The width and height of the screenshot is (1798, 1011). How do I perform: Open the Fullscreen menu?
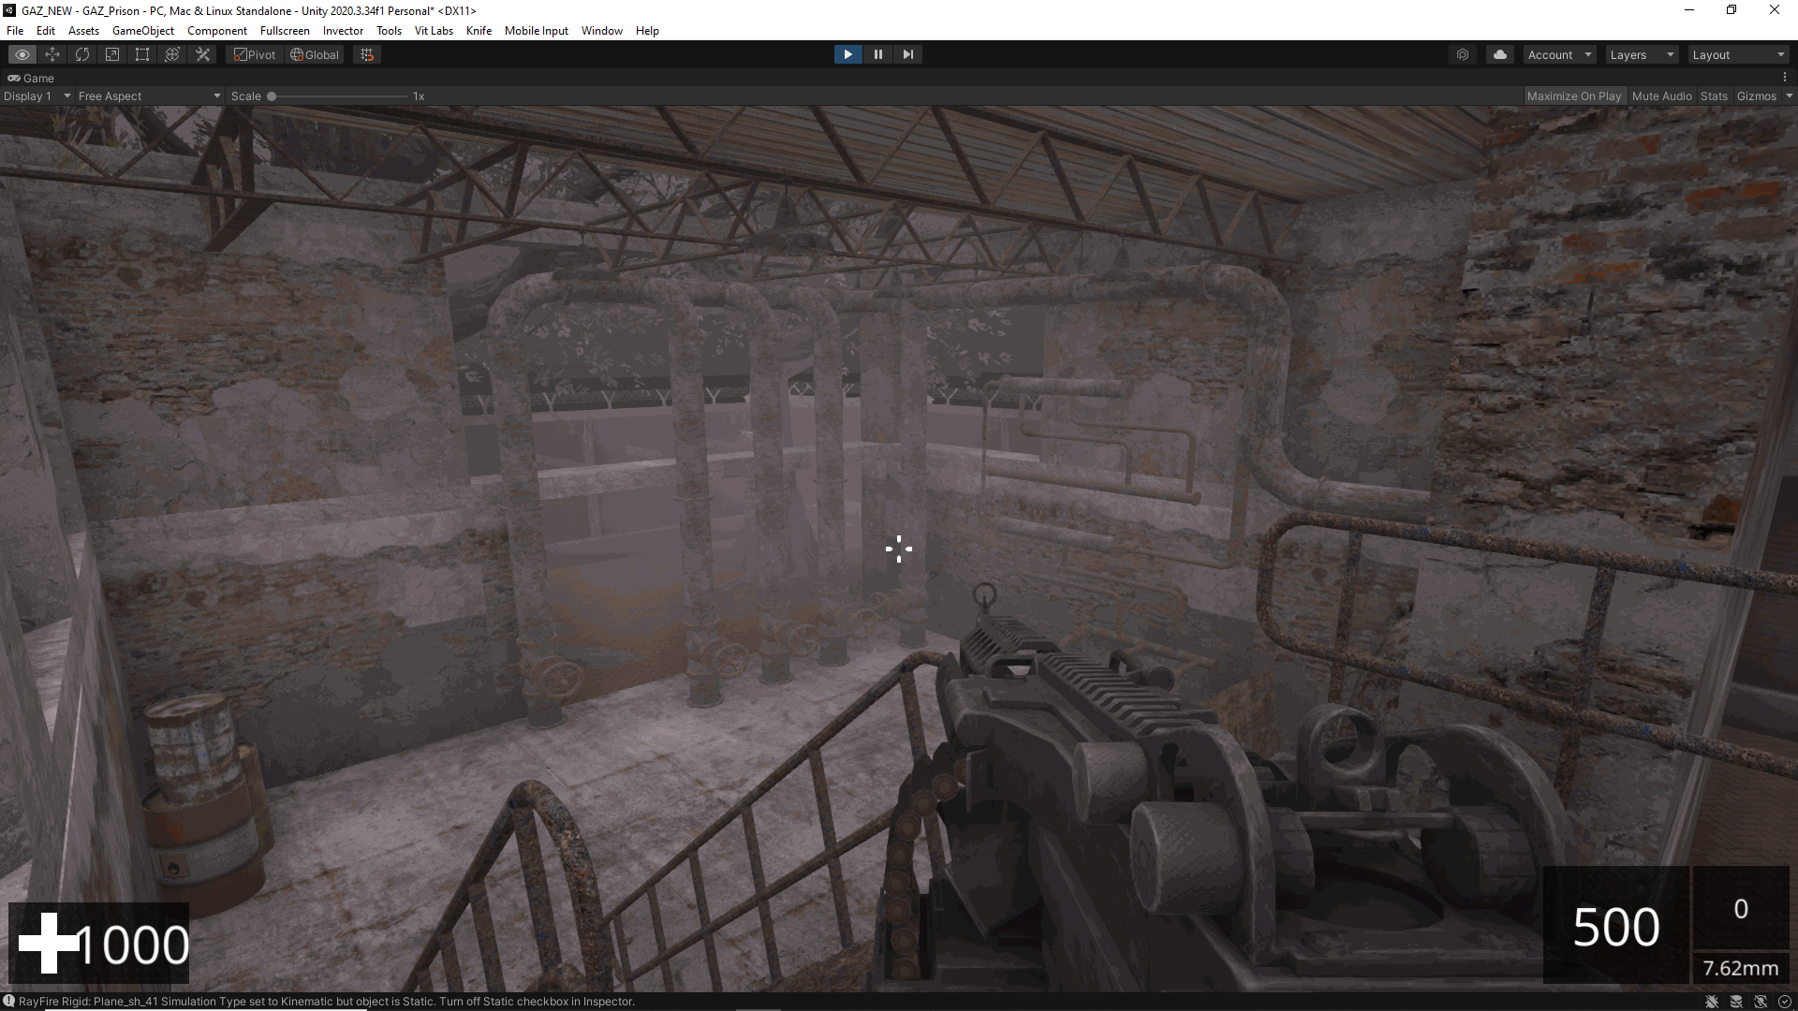285,31
